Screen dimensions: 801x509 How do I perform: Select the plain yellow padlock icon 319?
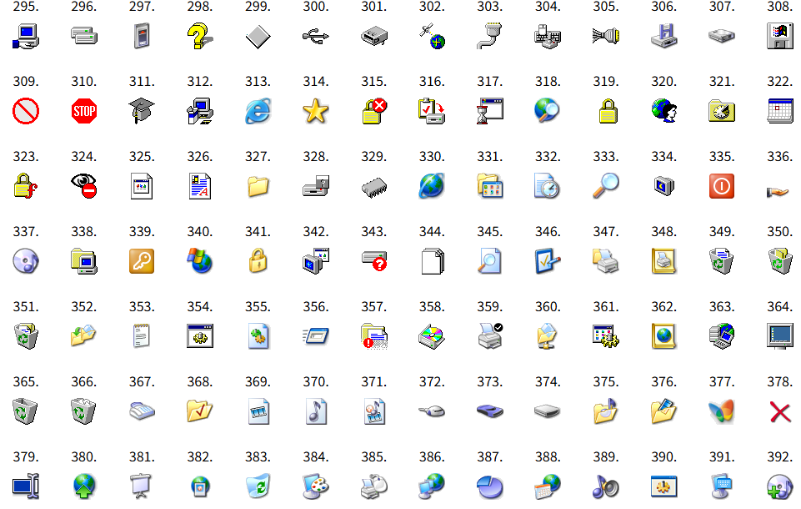coord(608,111)
